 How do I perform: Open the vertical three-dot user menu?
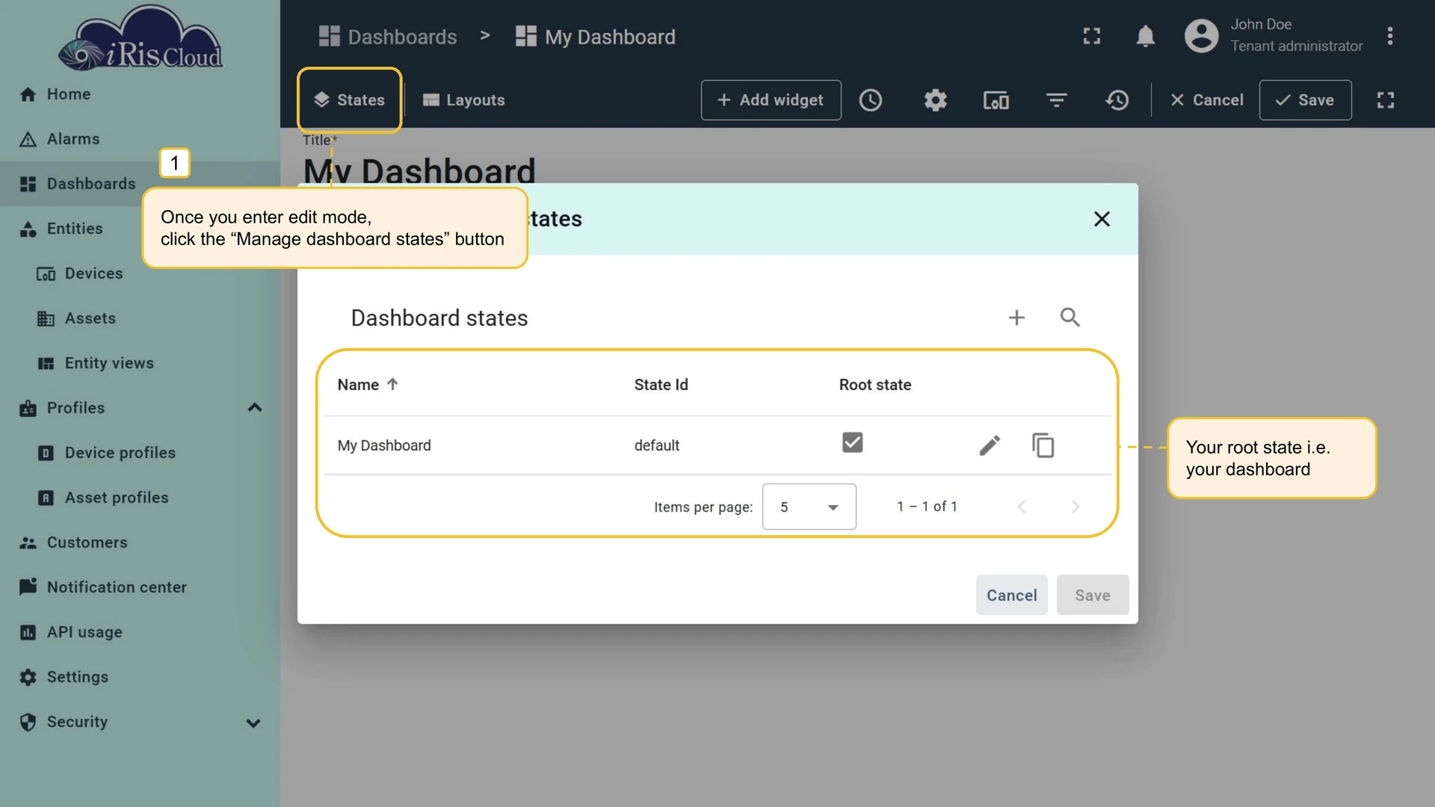[1389, 36]
